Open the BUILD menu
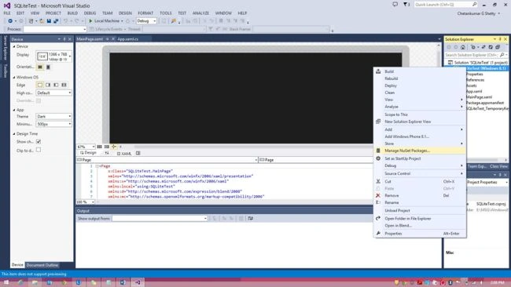This screenshot has height=287, width=511. click(72, 13)
